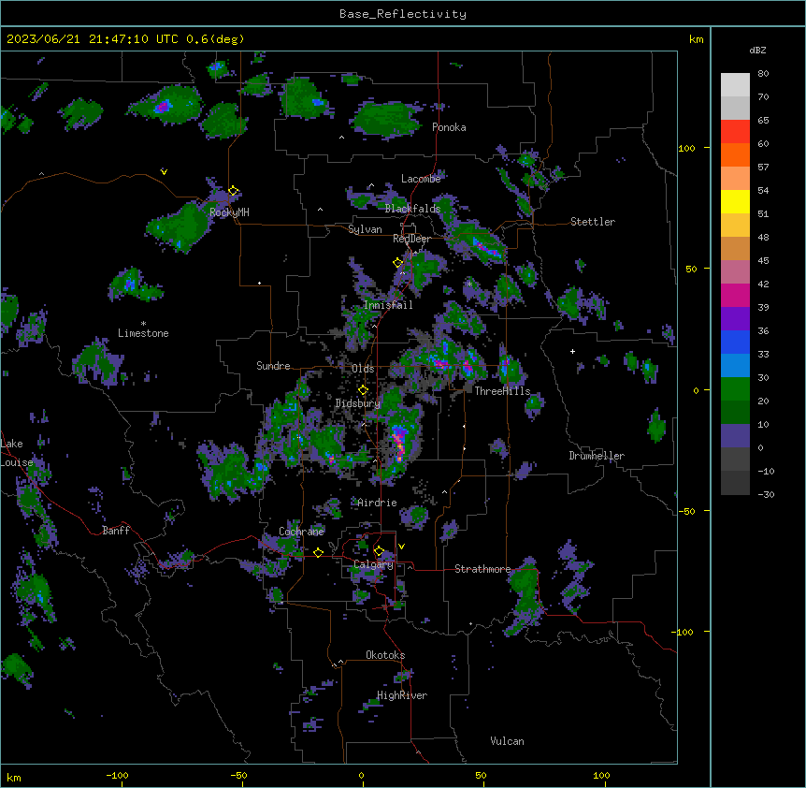Click the Okotoks label

385,655
